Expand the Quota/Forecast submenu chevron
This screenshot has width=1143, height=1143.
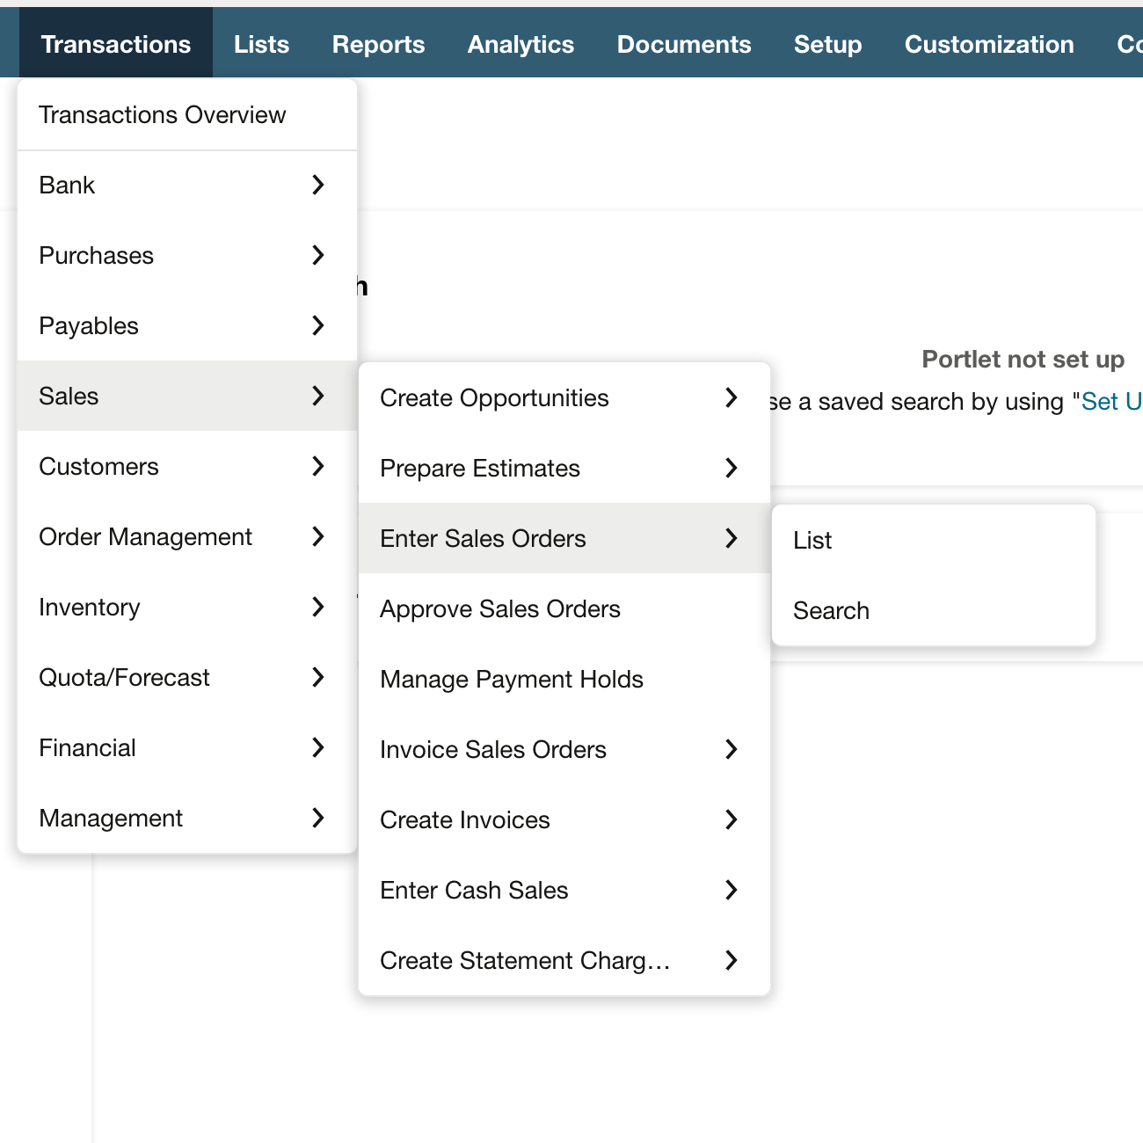pos(318,677)
